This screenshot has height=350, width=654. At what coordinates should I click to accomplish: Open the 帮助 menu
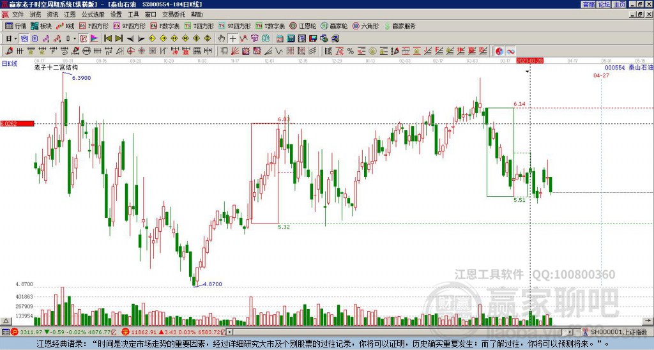pos(197,15)
